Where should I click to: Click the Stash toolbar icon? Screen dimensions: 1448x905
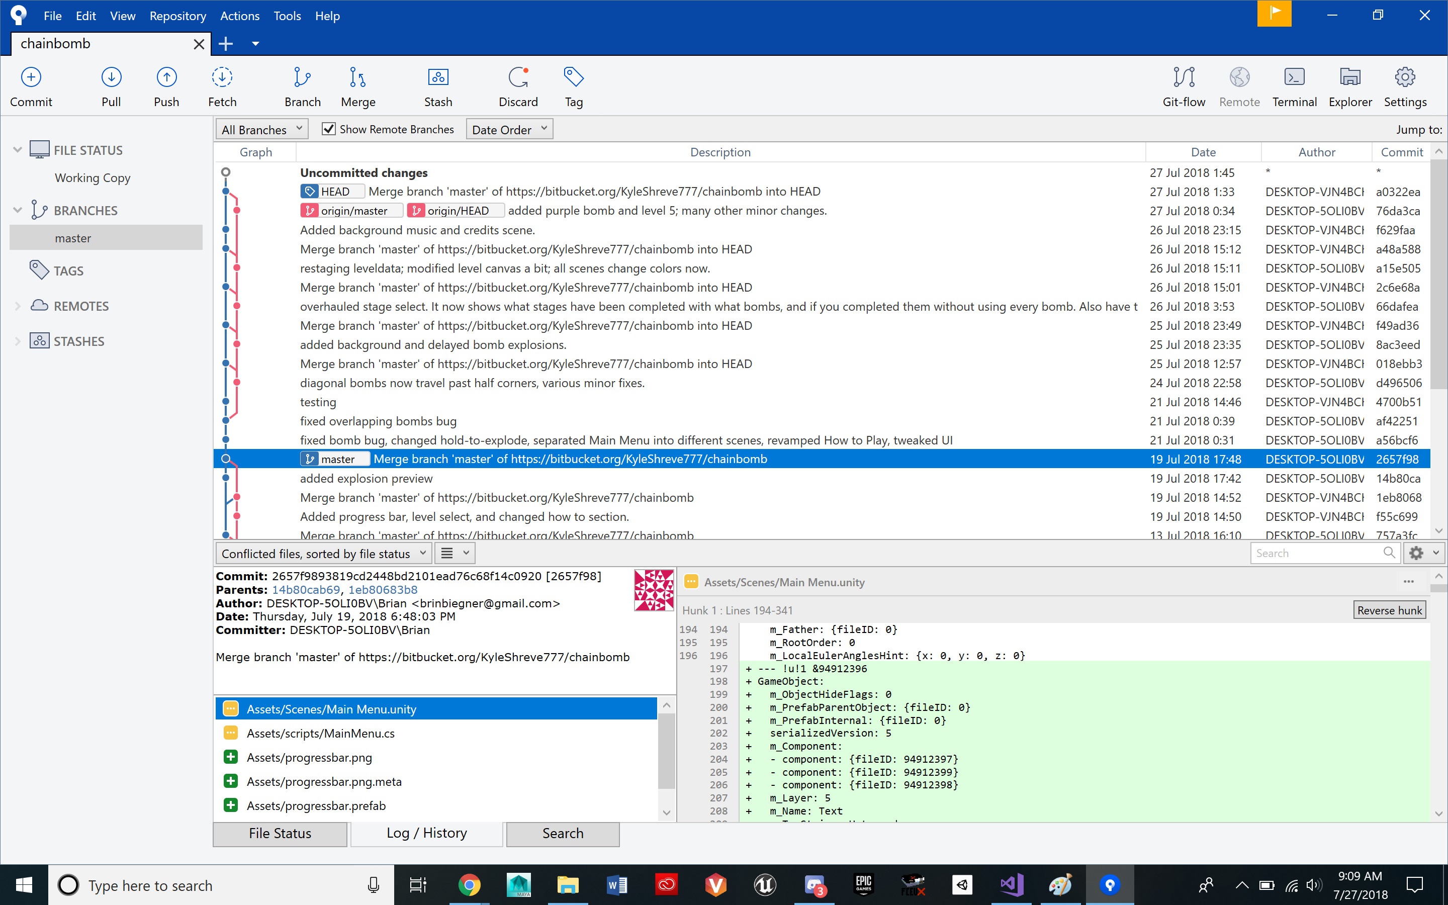coord(438,86)
